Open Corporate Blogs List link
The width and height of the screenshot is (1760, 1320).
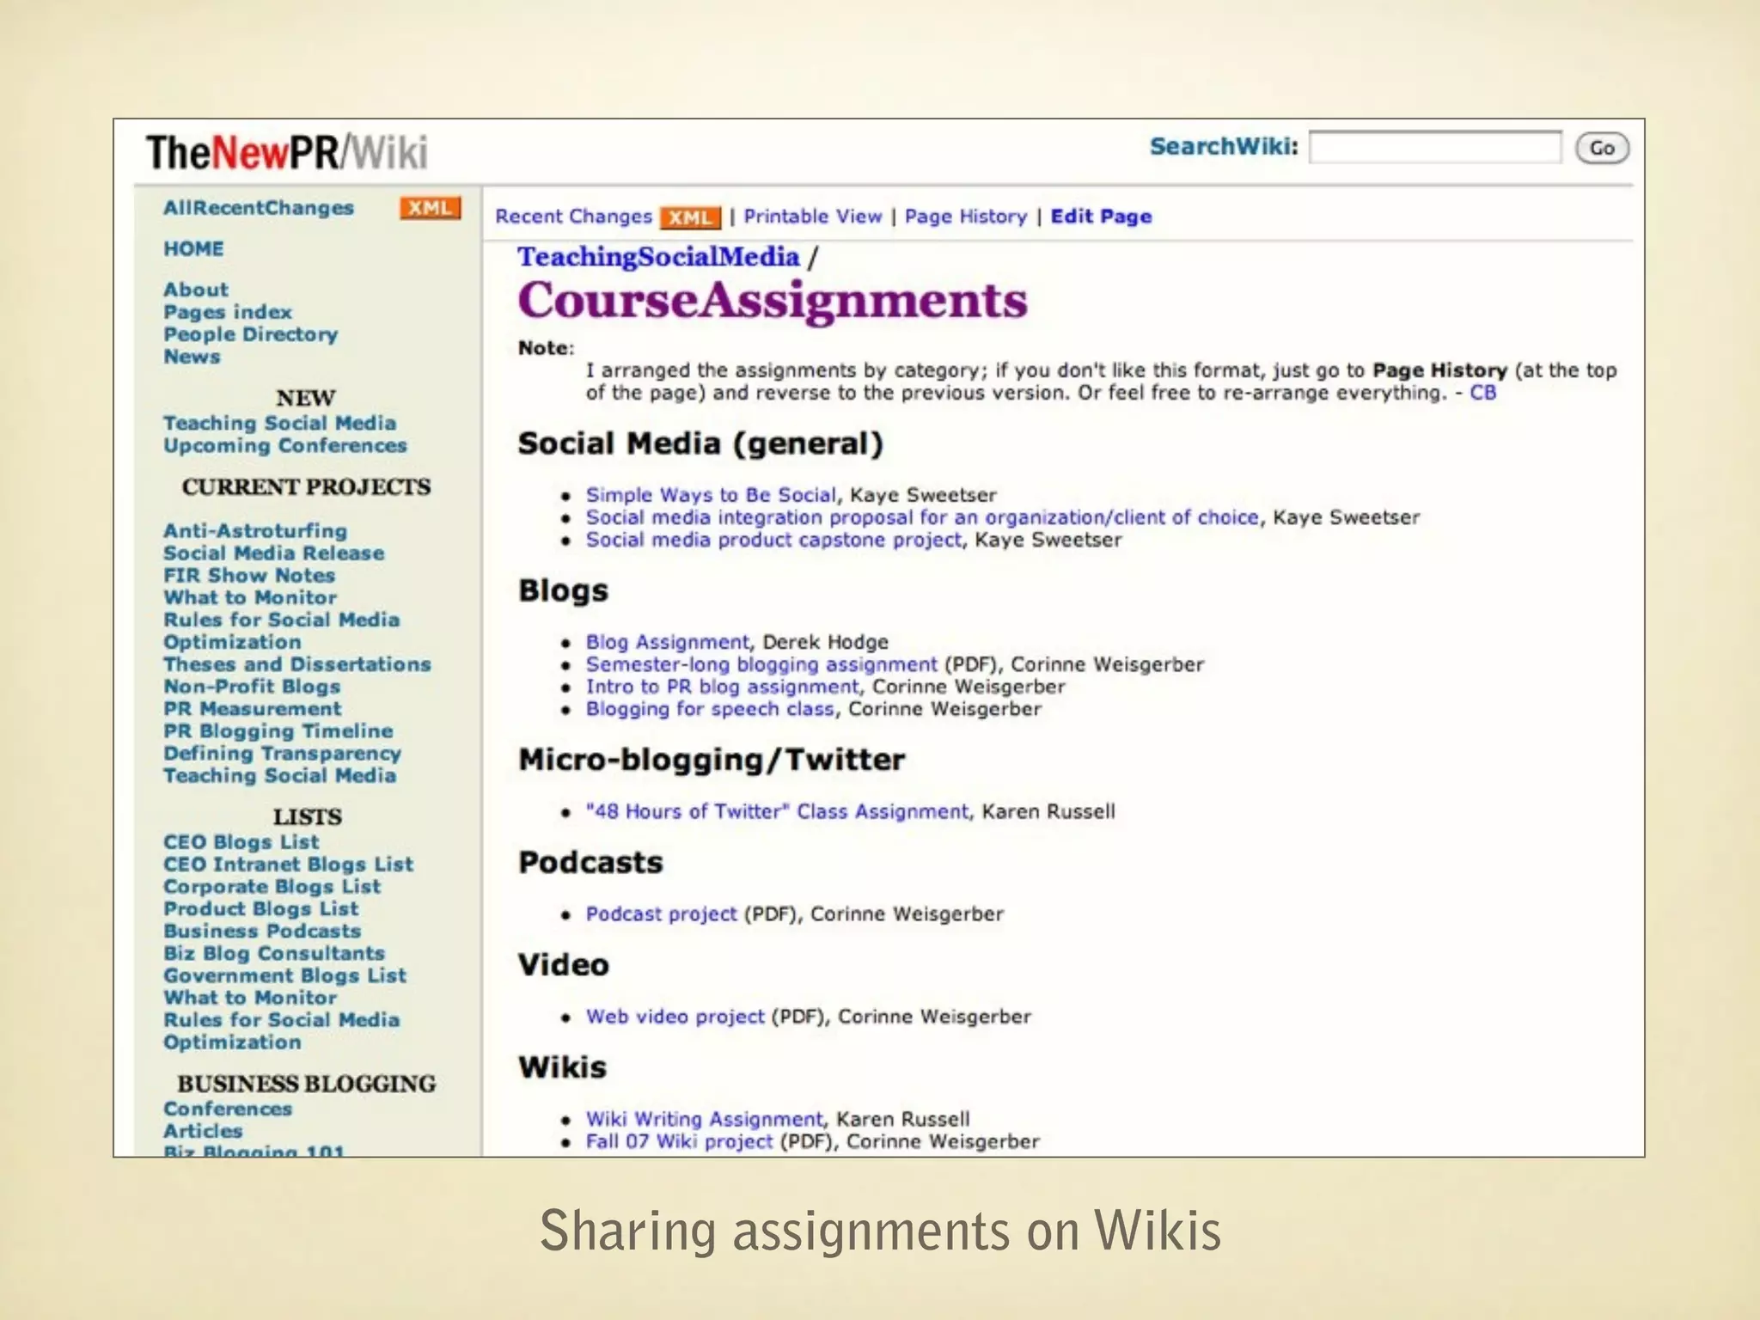272,887
